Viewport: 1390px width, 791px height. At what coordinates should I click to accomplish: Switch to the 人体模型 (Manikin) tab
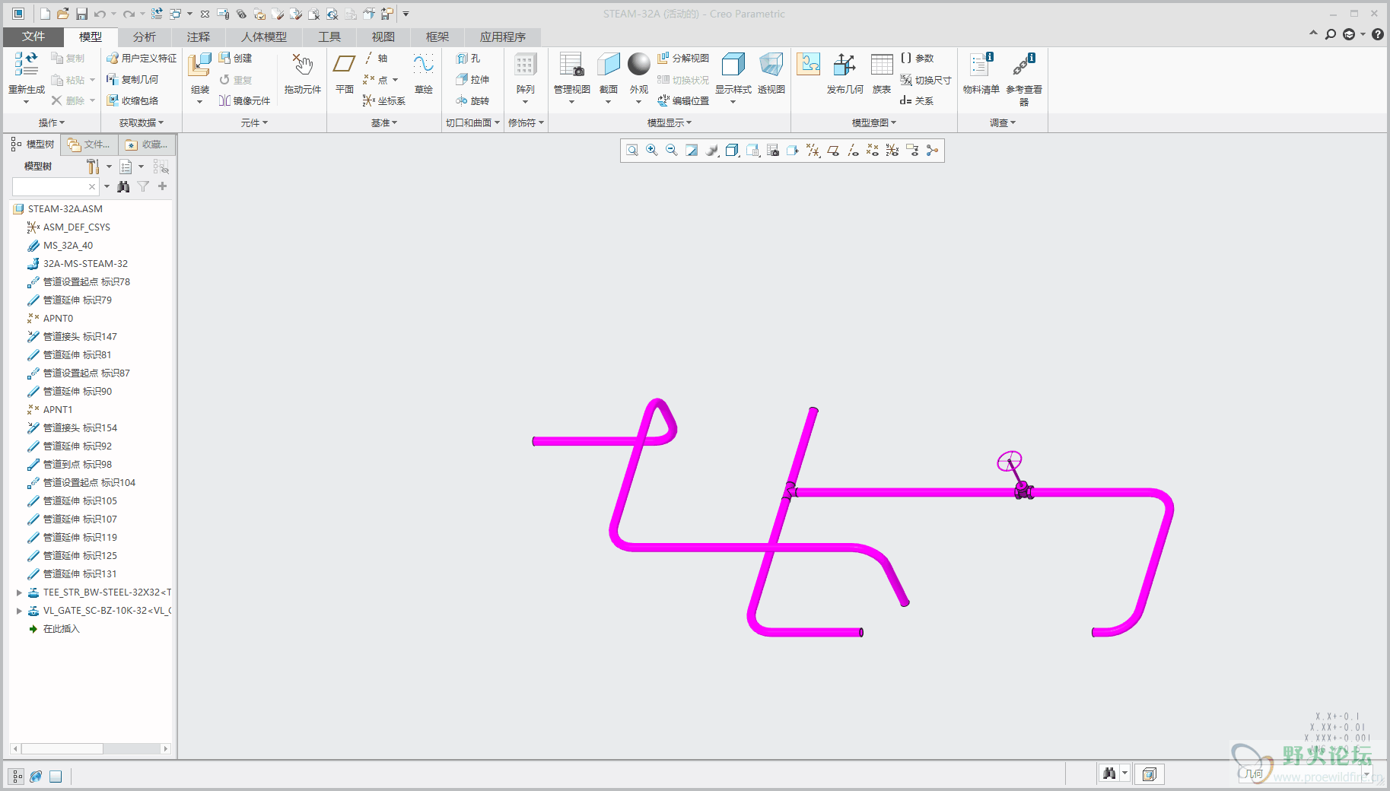[x=264, y=37]
